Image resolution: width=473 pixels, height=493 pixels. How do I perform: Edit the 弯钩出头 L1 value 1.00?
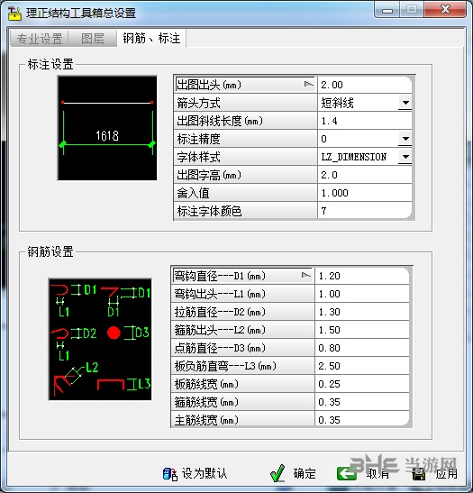coord(362,294)
